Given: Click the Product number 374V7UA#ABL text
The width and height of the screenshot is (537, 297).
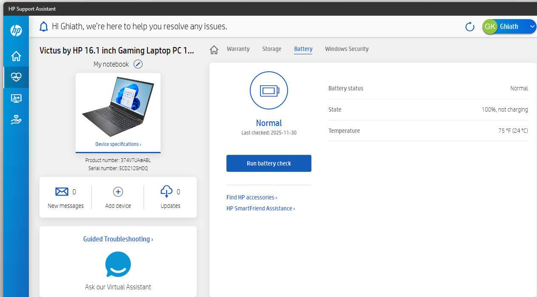Looking at the screenshot, I should [x=118, y=160].
